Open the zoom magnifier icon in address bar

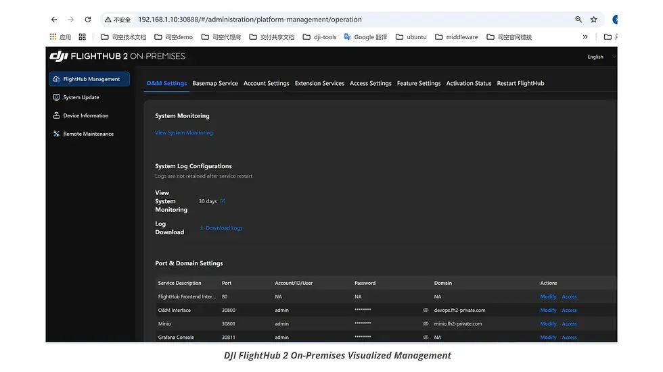point(578,20)
